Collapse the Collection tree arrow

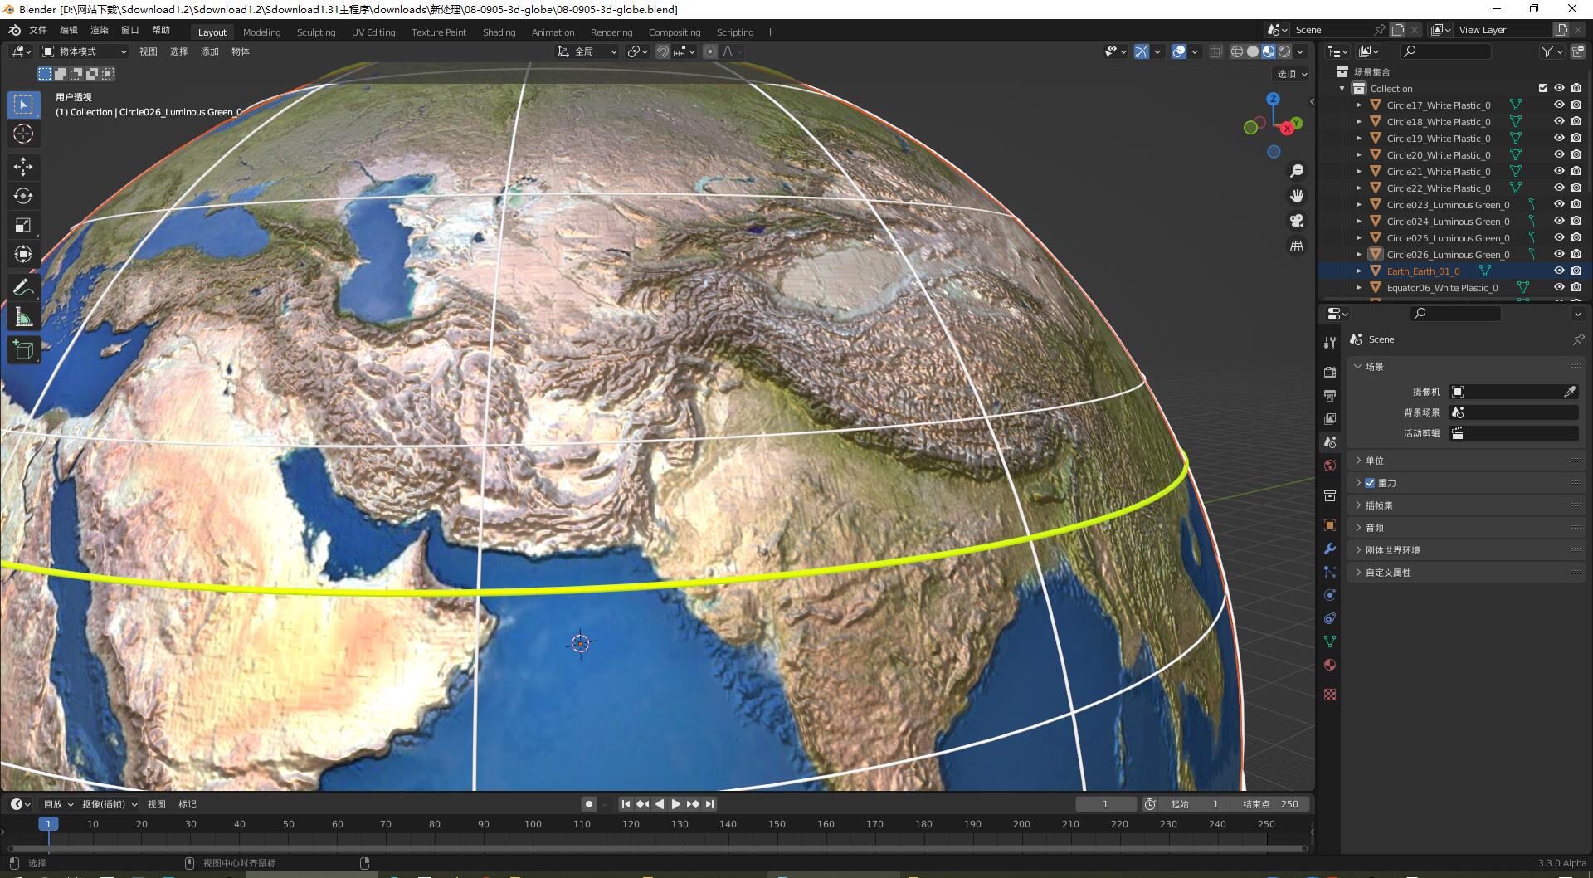pyautogui.click(x=1342, y=89)
